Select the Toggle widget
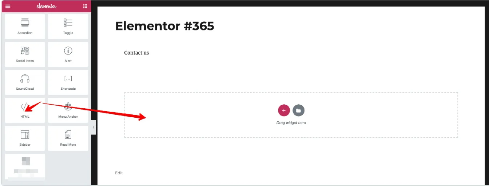The height and width of the screenshot is (186, 489). 68,27
